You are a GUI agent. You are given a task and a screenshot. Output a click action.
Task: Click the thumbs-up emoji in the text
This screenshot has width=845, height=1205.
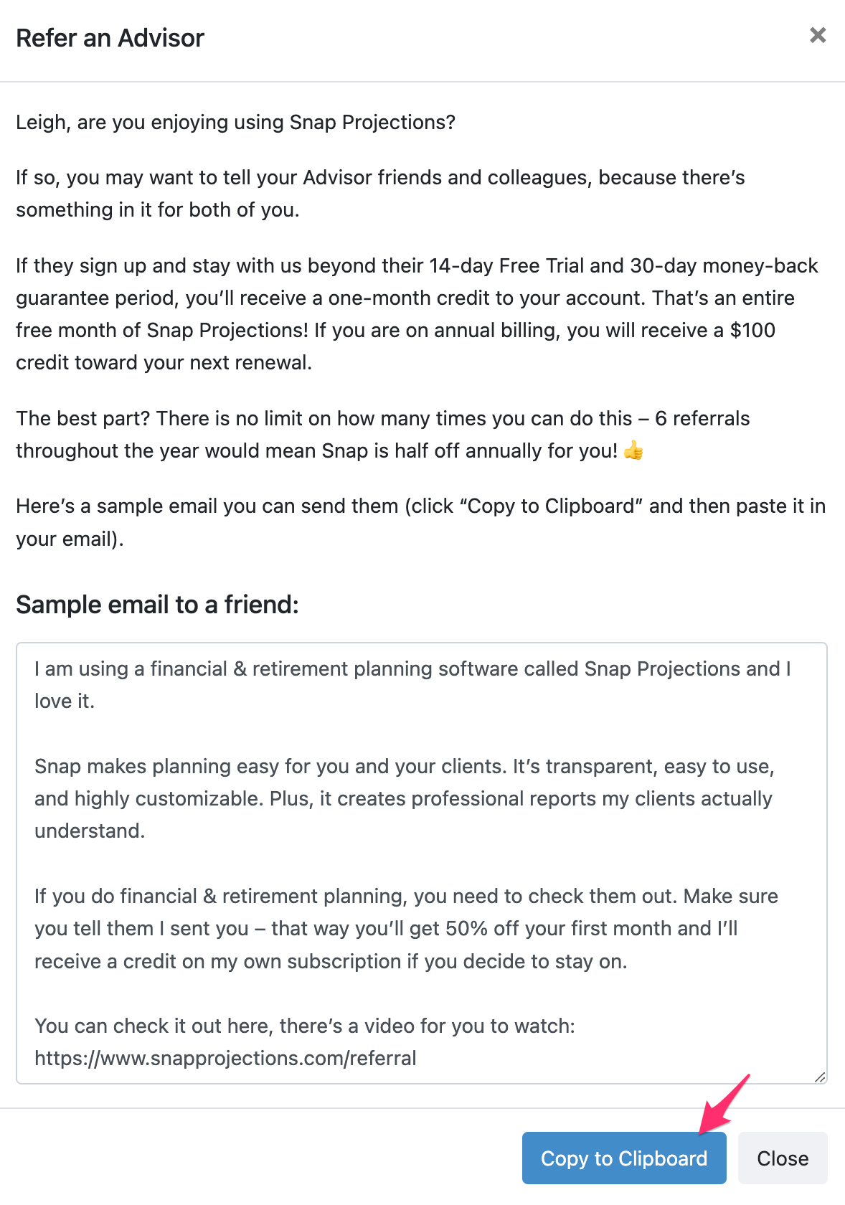pyautogui.click(x=633, y=451)
